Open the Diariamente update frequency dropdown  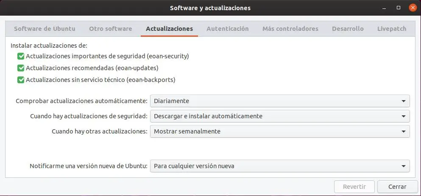coord(280,101)
